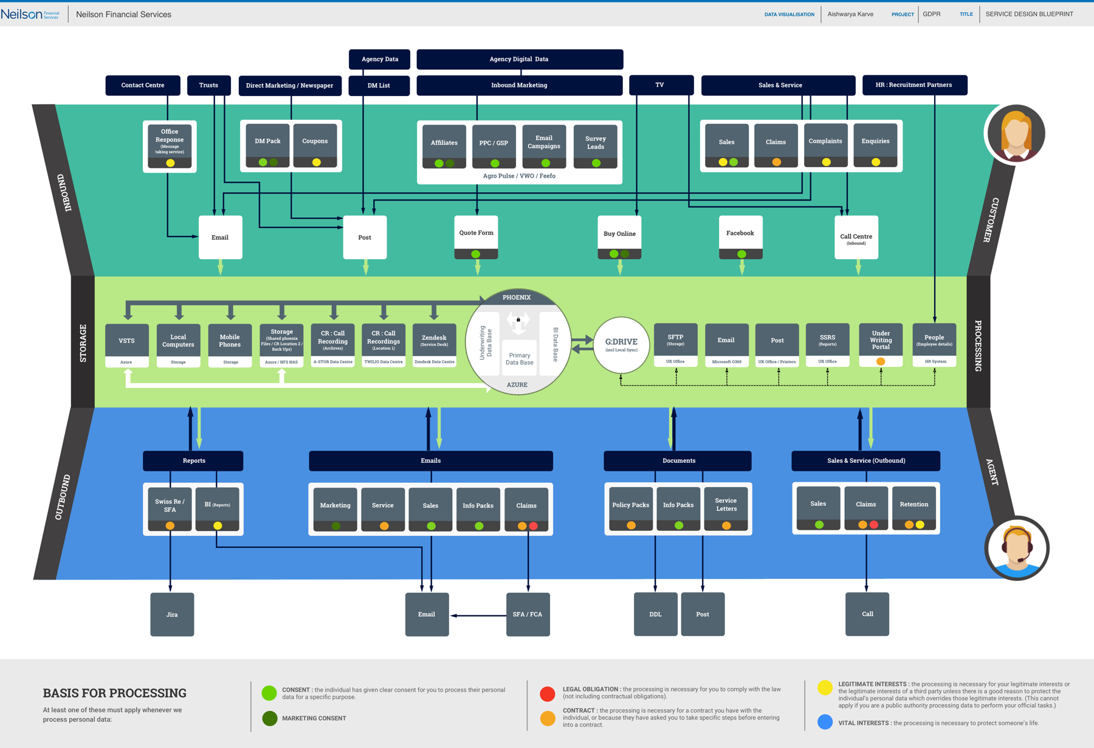
Task: Click Direct Marketing / Newspaper header
Action: click(290, 86)
